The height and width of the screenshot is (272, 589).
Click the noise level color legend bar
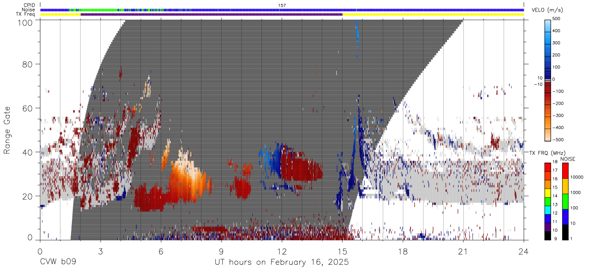click(565, 201)
